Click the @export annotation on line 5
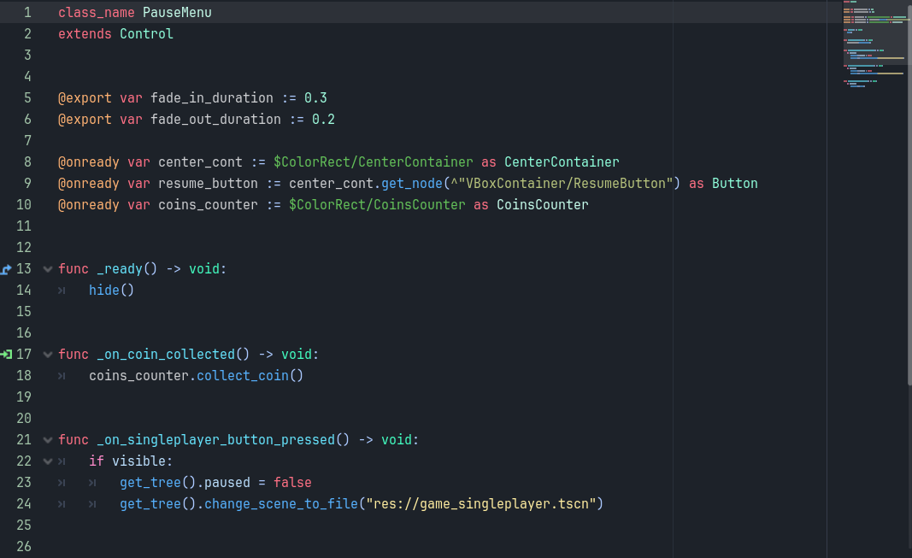This screenshot has height=558, width=912. point(85,97)
